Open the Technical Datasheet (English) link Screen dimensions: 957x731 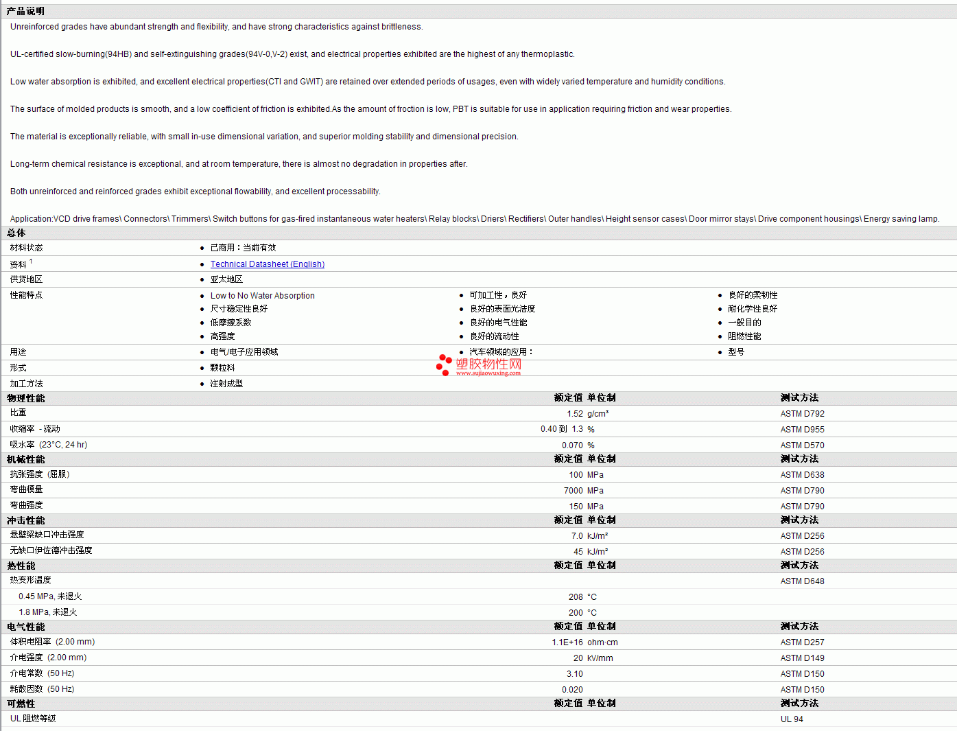(x=268, y=264)
